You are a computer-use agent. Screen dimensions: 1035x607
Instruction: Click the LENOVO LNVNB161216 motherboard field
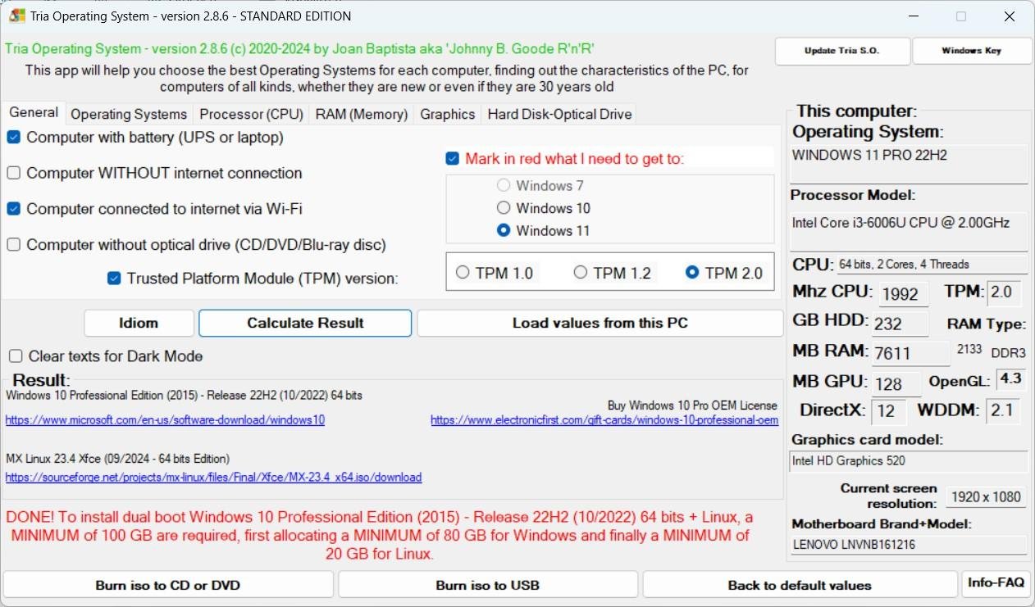click(x=908, y=545)
